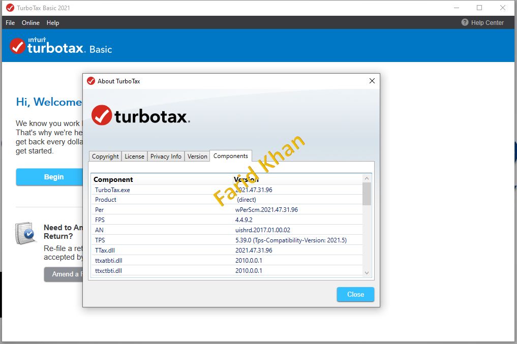Image resolution: width=517 pixels, height=344 pixels.
Task: Select the FPS component row
Action: [227, 220]
